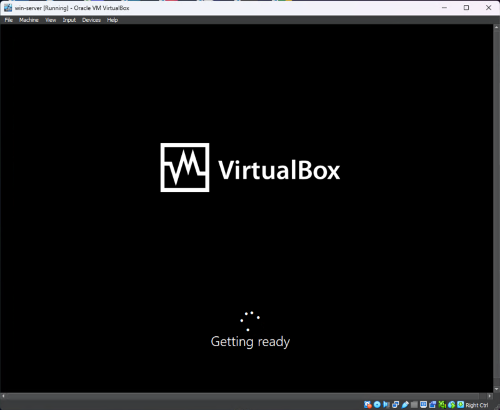Open the Input menu

point(69,19)
